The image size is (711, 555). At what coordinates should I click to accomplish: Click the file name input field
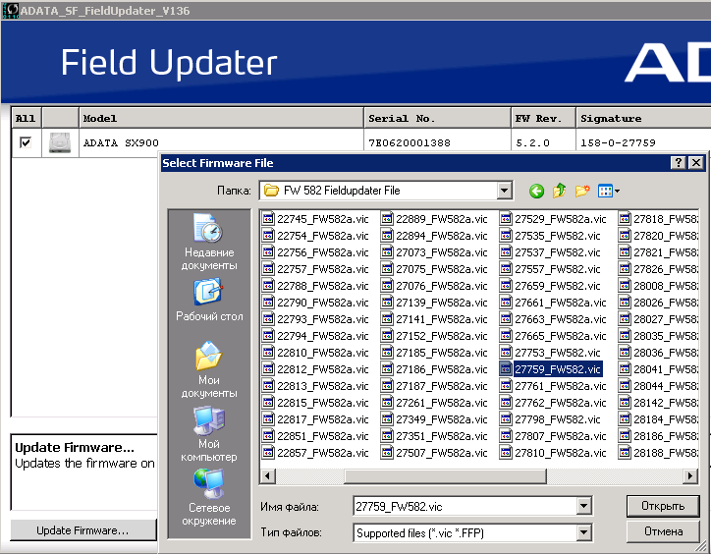[x=465, y=506]
